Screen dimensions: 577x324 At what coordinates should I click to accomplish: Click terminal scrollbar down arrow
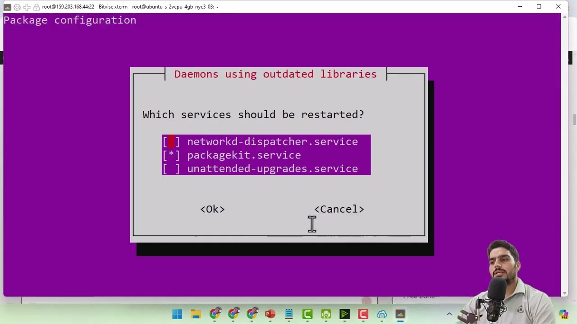(x=565, y=293)
